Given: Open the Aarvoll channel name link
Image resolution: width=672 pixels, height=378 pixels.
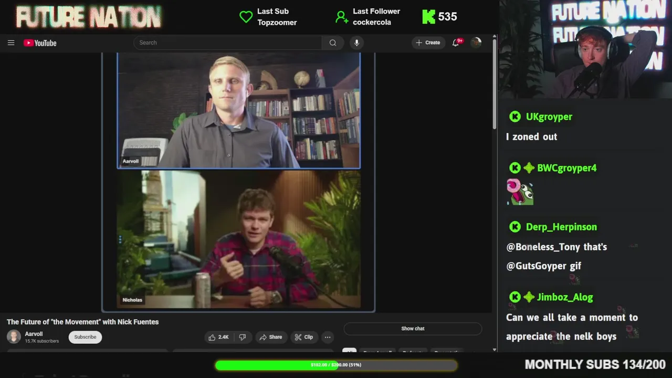Looking at the screenshot, I should pyautogui.click(x=34, y=334).
